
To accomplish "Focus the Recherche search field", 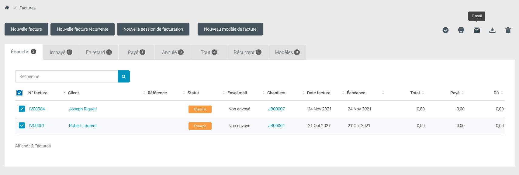I will pos(67,76).
